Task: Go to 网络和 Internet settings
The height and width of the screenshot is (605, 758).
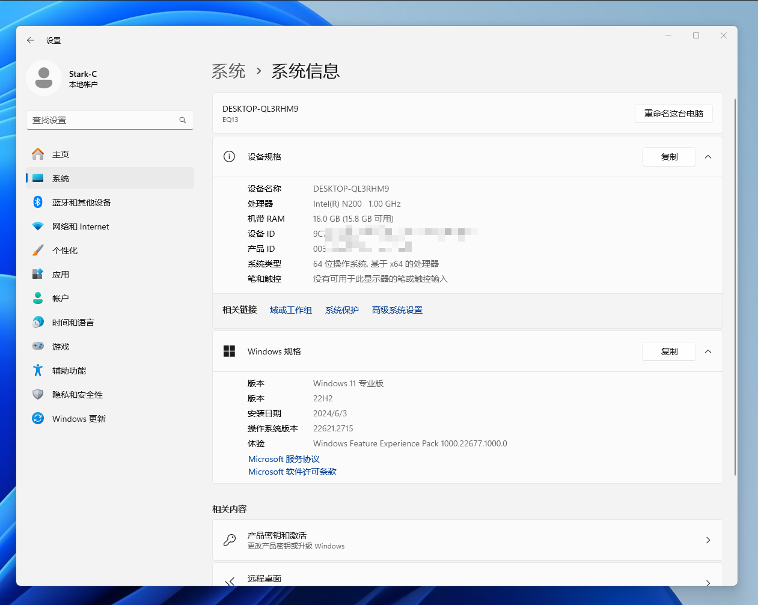Action: coord(110,226)
